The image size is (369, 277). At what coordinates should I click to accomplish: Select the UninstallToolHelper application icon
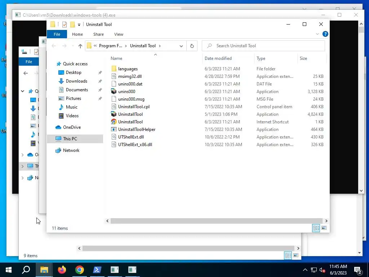coord(114,129)
